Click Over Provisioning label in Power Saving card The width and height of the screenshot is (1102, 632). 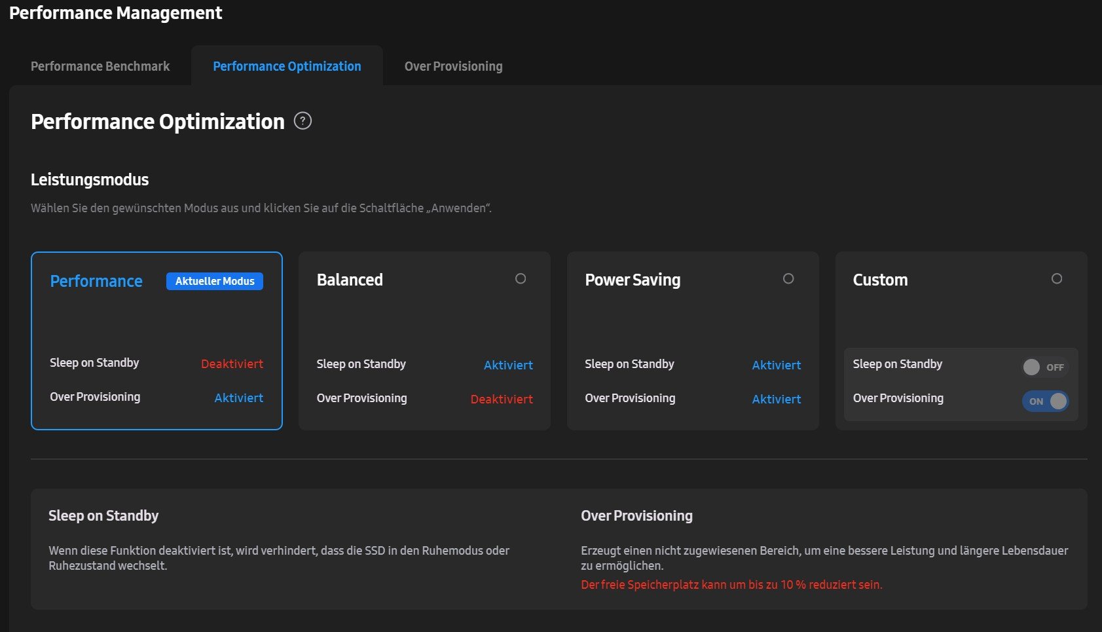click(630, 398)
